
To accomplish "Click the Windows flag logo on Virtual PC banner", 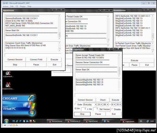I will click(x=32, y=105).
